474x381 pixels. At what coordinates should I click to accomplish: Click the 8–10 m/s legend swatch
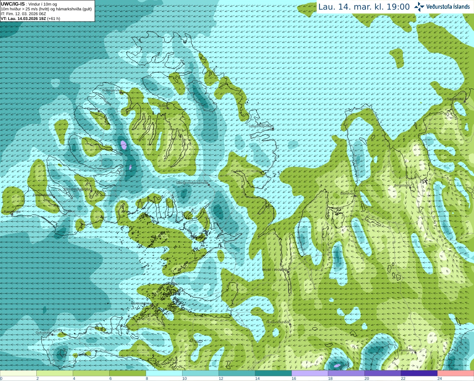coord(164,373)
